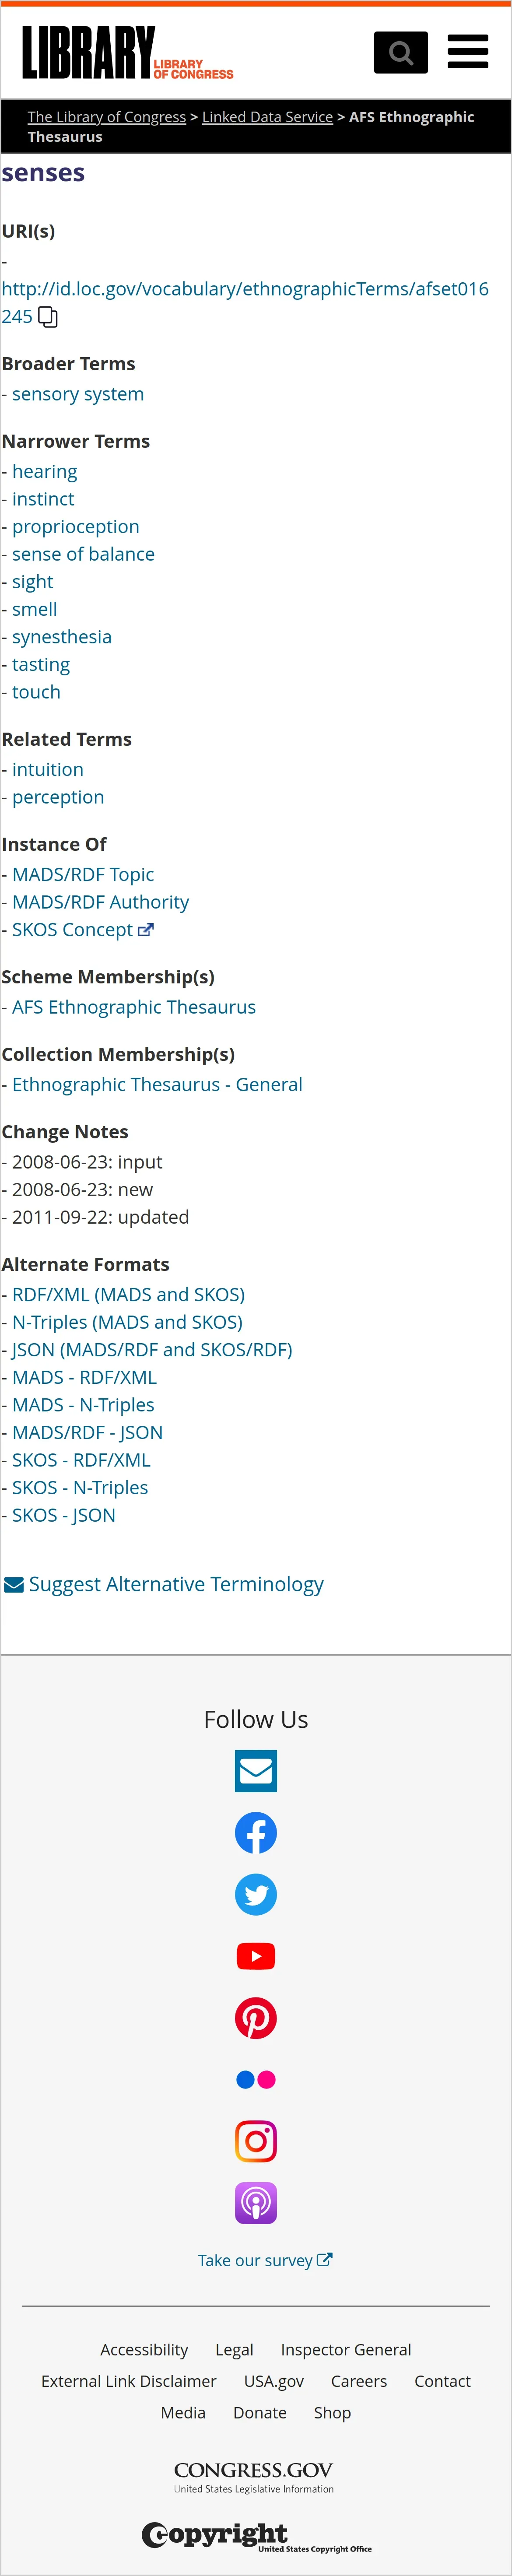Open the Library's Twitter page
The image size is (512, 2576).
[x=256, y=1894]
